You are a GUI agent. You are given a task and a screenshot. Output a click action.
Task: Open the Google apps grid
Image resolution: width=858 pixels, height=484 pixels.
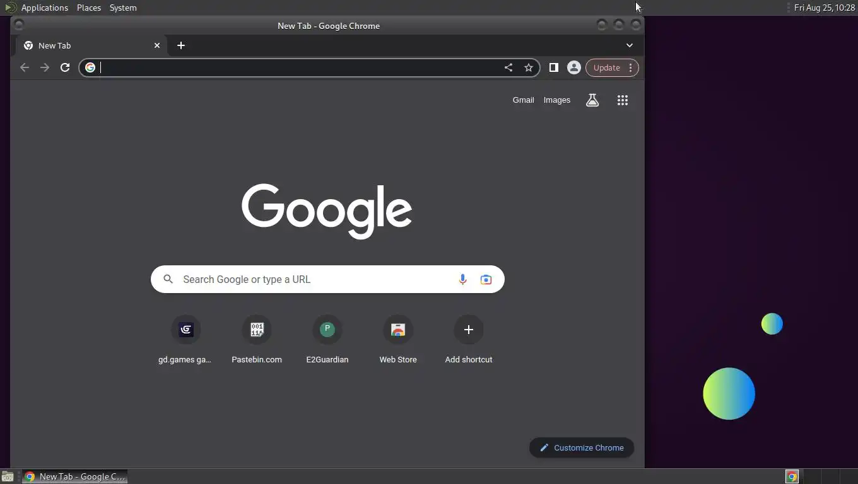coord(623,100)
